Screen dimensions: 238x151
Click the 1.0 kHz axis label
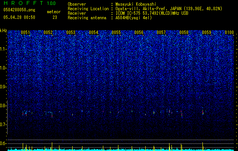(3, 68)
